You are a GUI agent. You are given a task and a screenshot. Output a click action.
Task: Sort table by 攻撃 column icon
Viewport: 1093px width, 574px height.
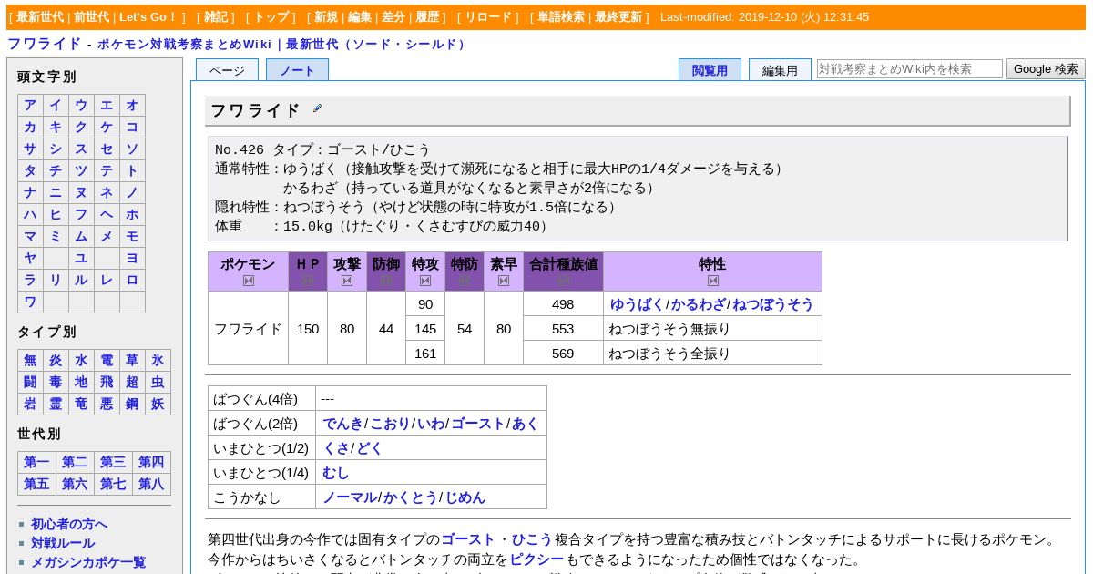tap(347, 281)
